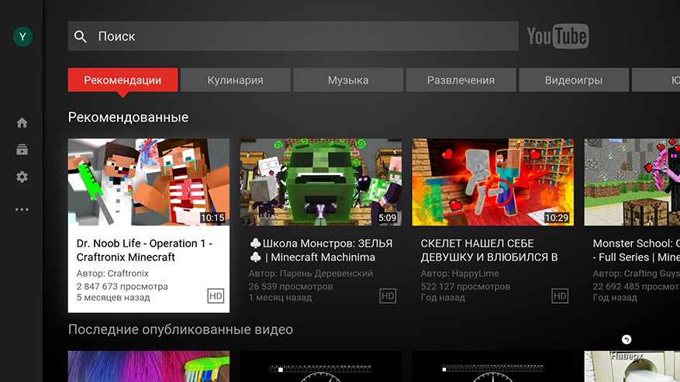This screenshot has width=680, height=382.
Task: Click HD badge on СКЕЛЕТ НАШЕЛ СЕБЕ card
Action: coord(560,296)
